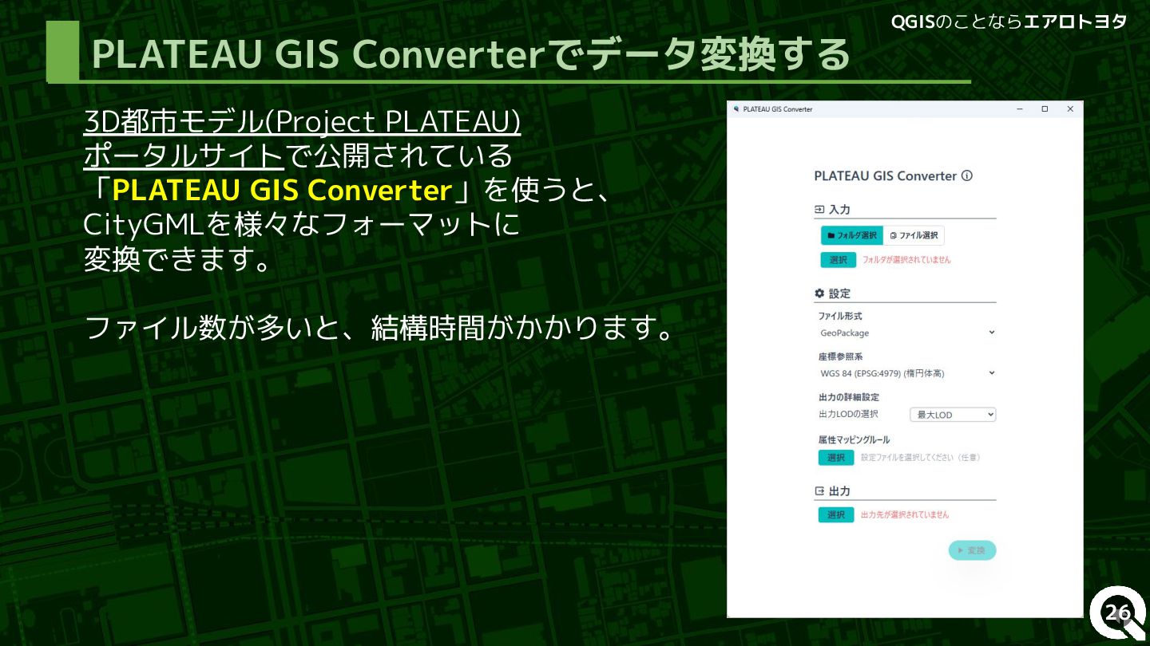
Task: Click the 出力先が選択されていません warning text
Action: point(905,515)
